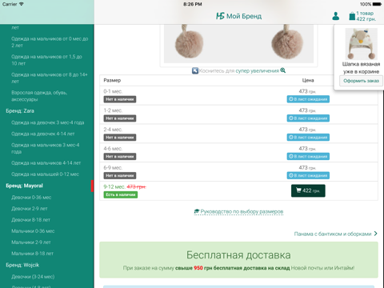Open Mayoral Девочки 0-36 мес
The image size is (384, 288).
[31, 198]
